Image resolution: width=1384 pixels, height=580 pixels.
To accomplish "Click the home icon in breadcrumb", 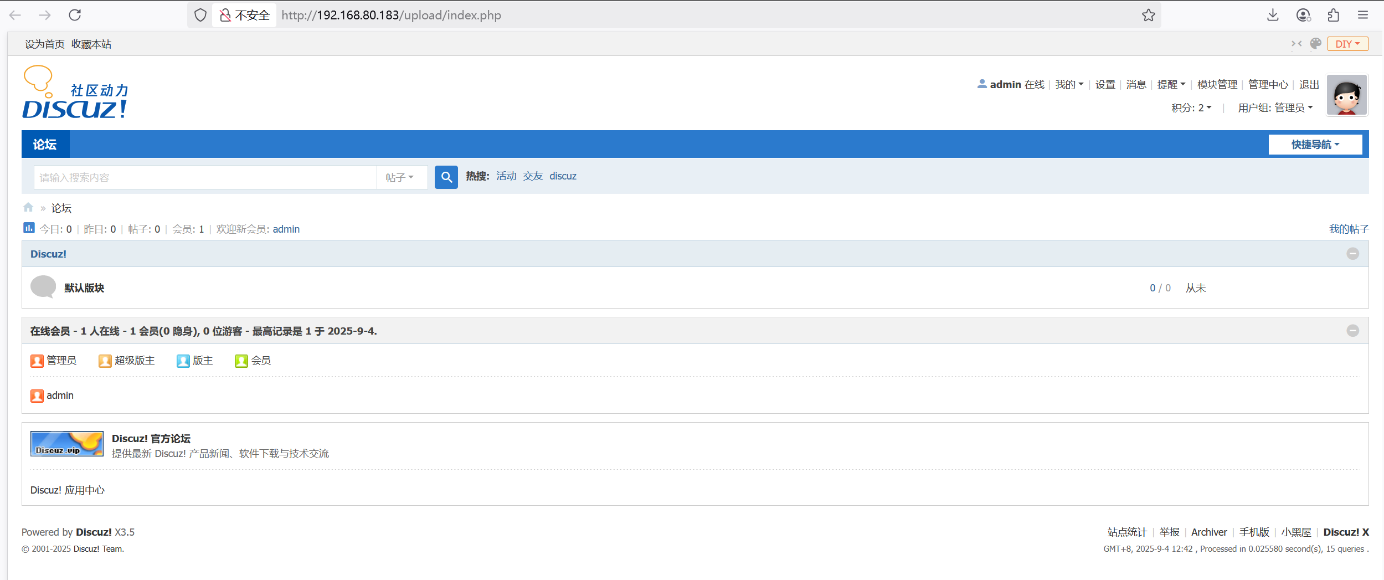I will [28, 207].
